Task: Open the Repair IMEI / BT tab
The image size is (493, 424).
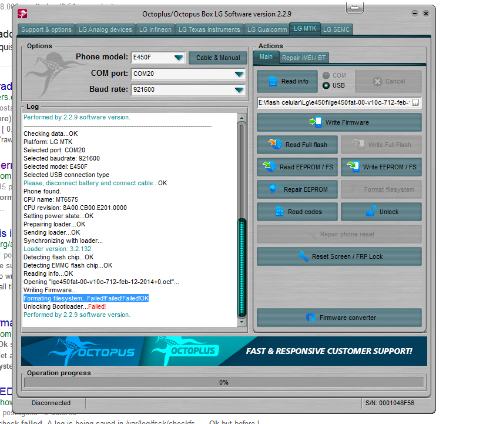Action: (304, 58)
